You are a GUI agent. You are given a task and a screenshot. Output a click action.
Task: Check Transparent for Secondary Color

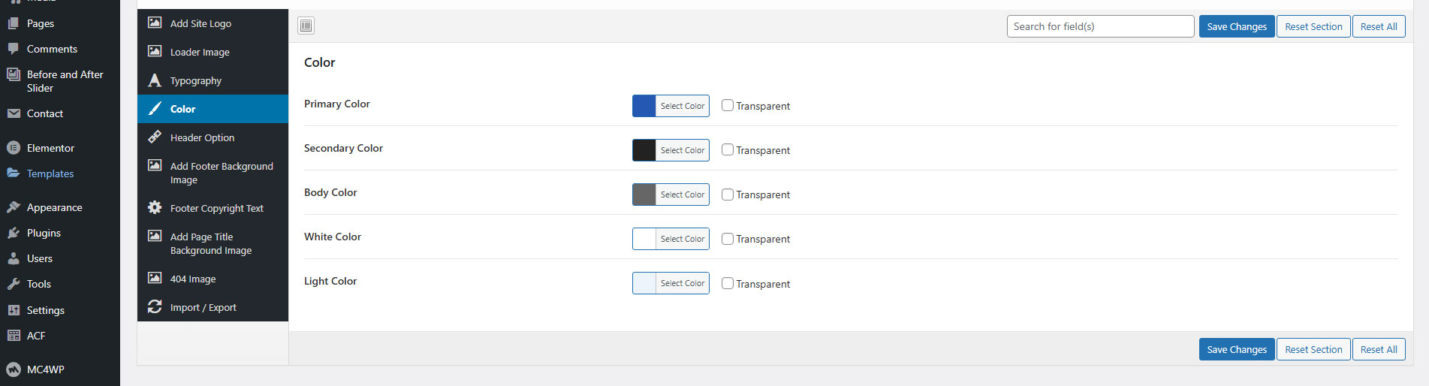728,149
